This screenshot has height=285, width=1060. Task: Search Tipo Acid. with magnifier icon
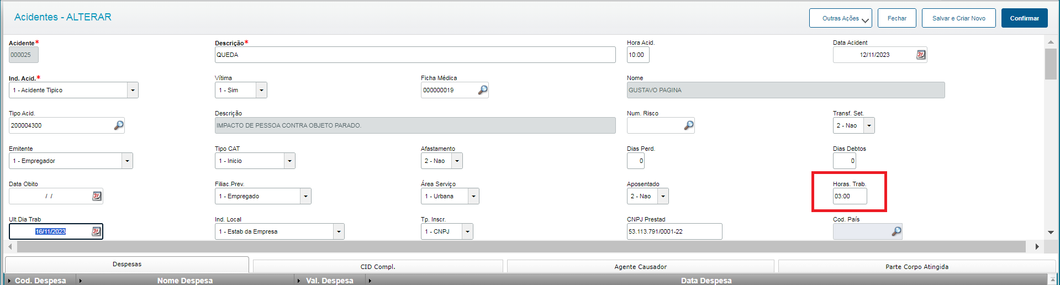[x=119, y=125]
